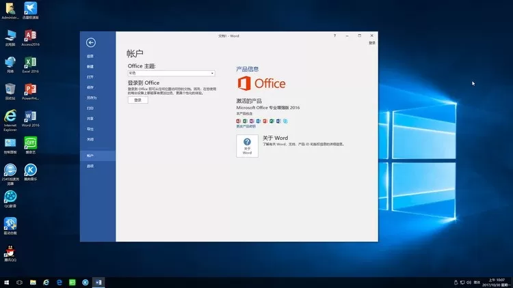Select the 腾讯QQ desktop shortcut
The image size is (513, 288).
pos(10,253)
